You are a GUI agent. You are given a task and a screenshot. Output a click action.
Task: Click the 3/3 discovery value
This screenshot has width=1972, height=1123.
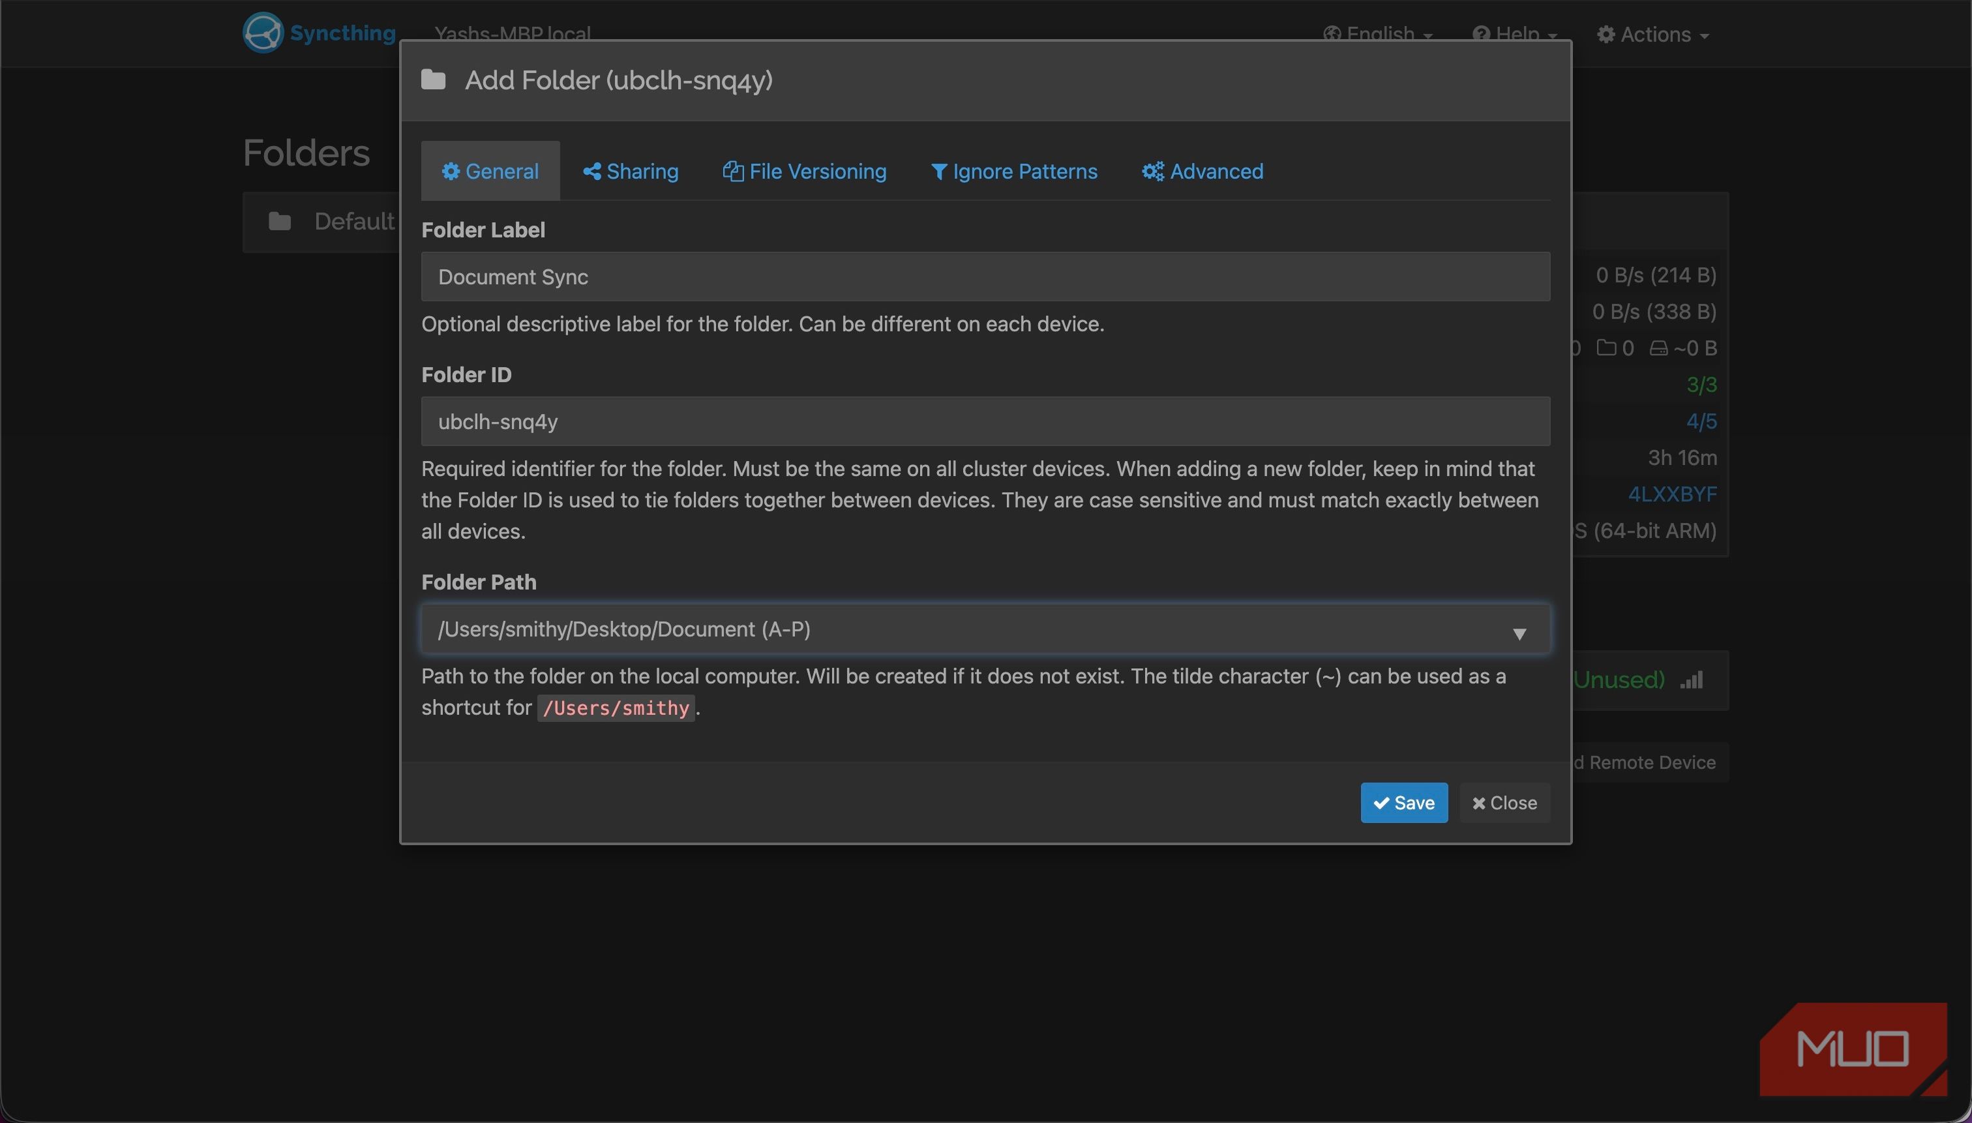pyautogui.click(x=1701, y=385)
